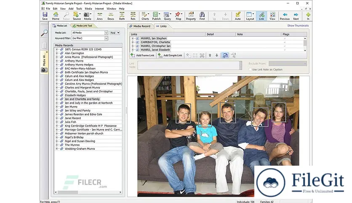352x203 pixels.
Task: Open the Map pin icon
Action: [178, 16]
